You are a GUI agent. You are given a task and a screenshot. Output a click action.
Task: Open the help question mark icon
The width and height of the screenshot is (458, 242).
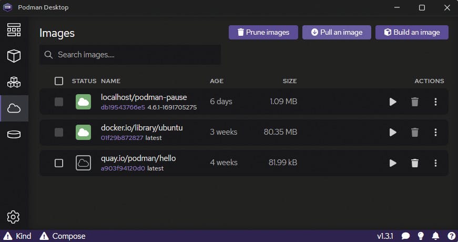point(451,236)
